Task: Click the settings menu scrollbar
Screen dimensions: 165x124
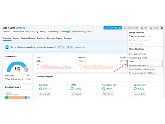Action: pos(163,64)
